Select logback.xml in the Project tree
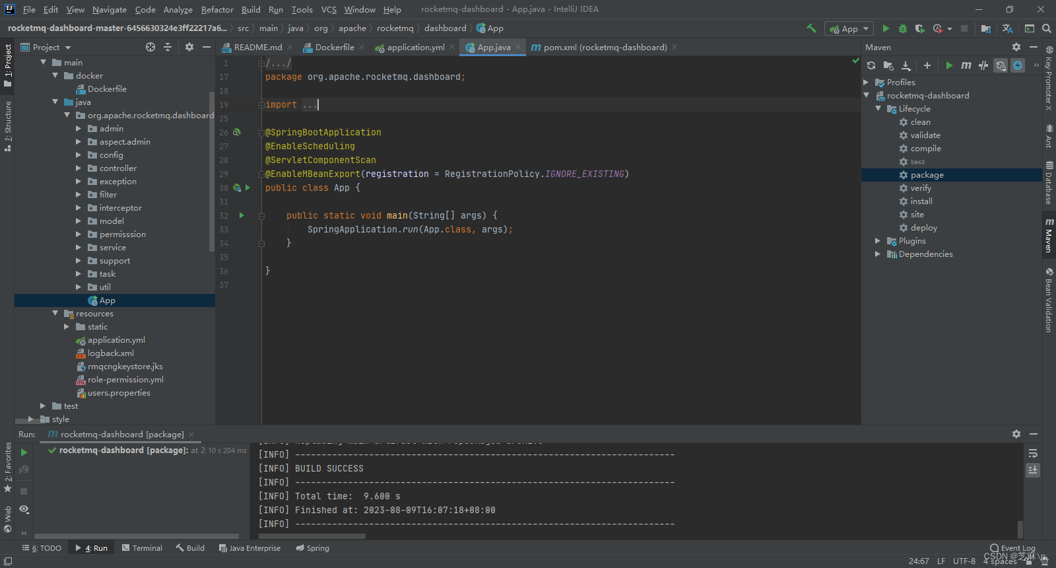 click(x=111, y=353)
